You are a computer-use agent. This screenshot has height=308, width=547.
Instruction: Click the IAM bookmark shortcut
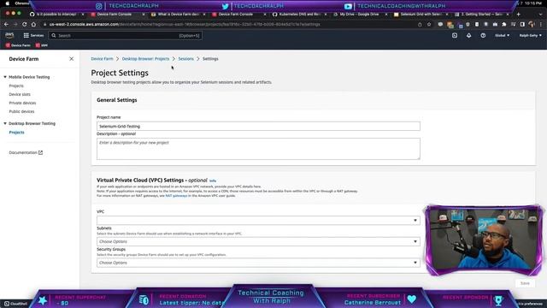(x=42, y=45)
